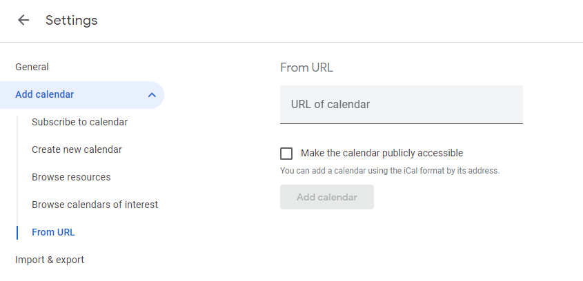Open Import & export section
This screenshot has width=583, height=281.
(x=50, y=260)
